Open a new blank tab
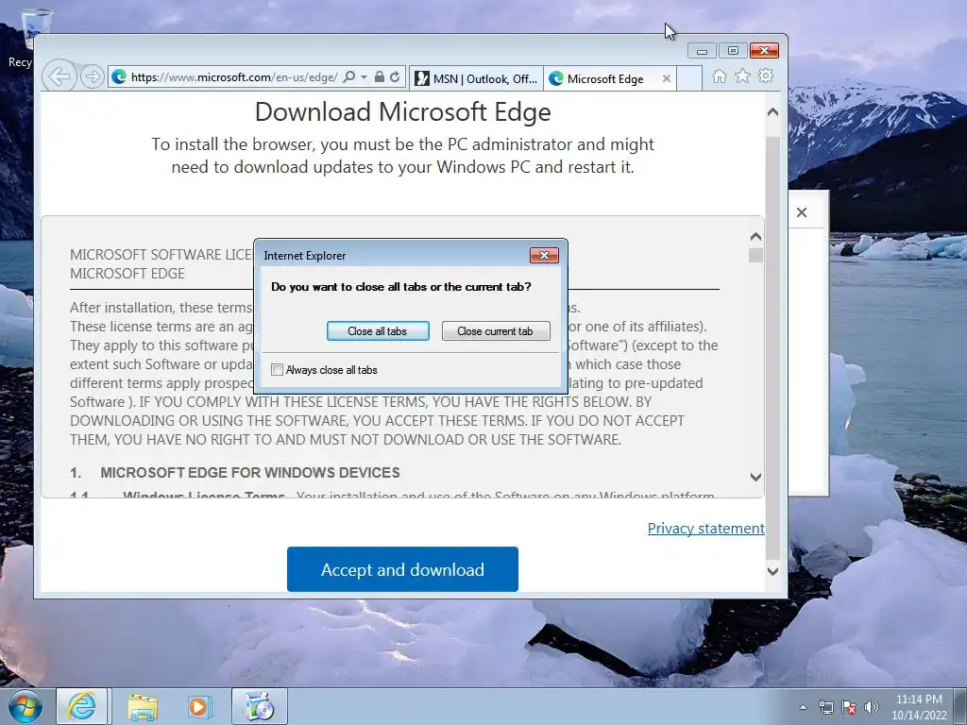 689,78
